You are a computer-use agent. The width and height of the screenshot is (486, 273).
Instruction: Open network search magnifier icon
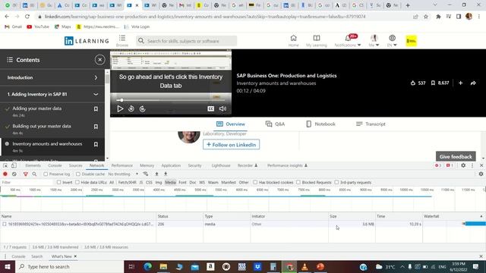coord(34,174)
